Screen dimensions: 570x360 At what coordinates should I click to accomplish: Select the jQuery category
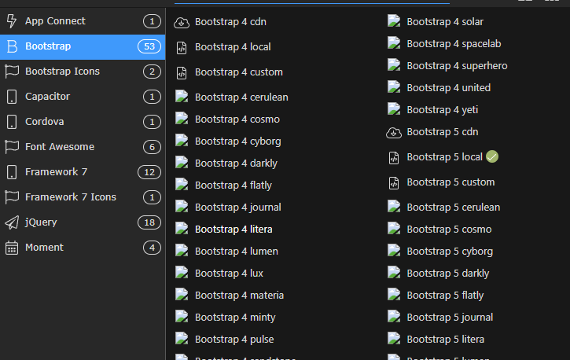83,222
